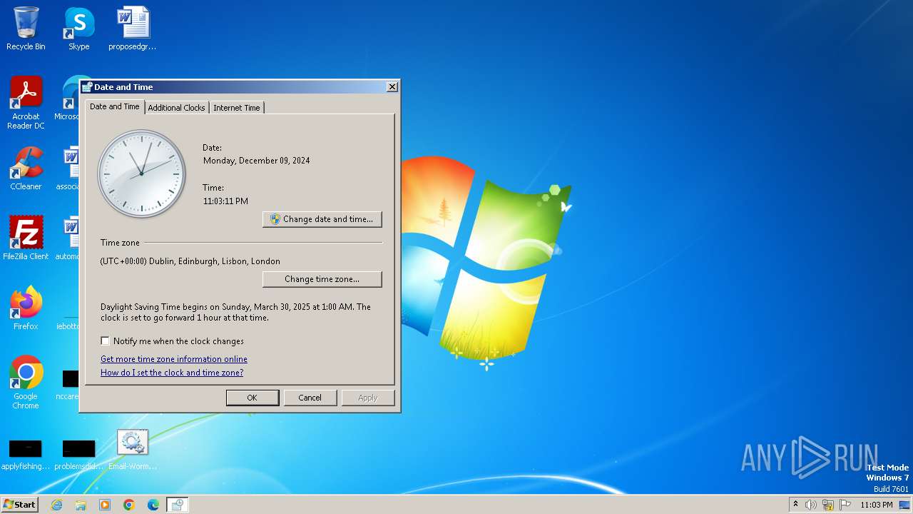Screen dimensions: 913x514
Task: Close the Date and Time dialog
Action: (392, 87)
